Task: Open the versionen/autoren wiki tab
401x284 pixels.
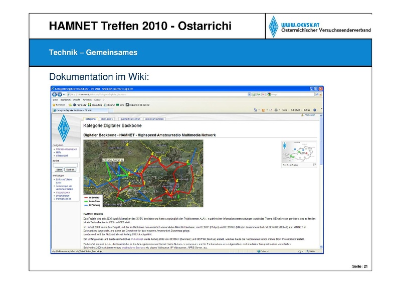Action: 154,119
